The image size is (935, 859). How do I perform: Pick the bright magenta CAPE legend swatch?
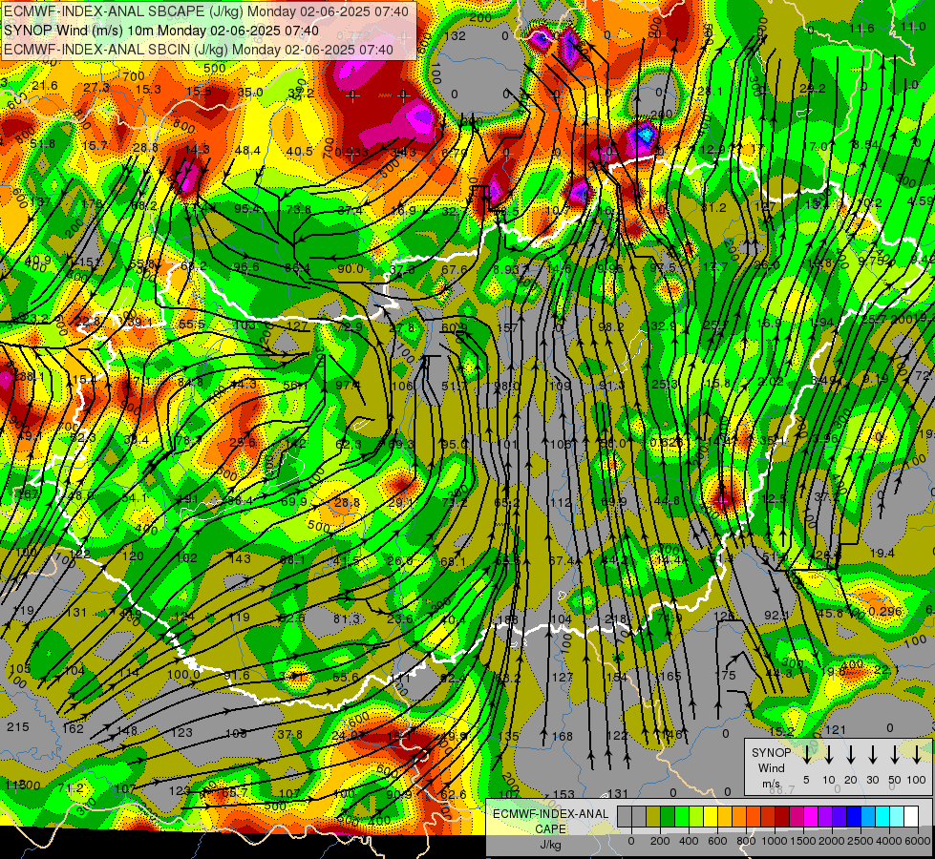(811, 817)
